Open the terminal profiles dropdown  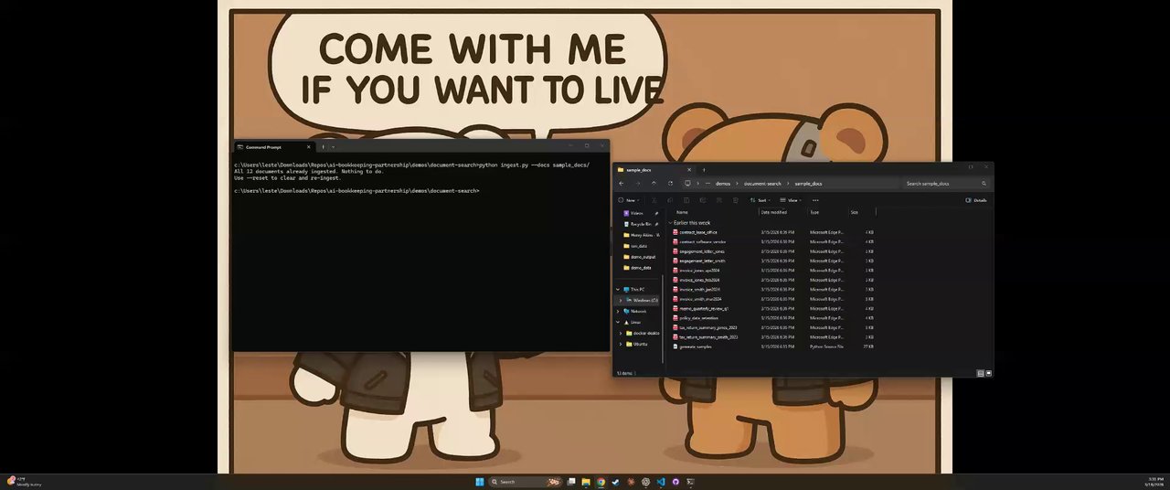pos(334,147)
